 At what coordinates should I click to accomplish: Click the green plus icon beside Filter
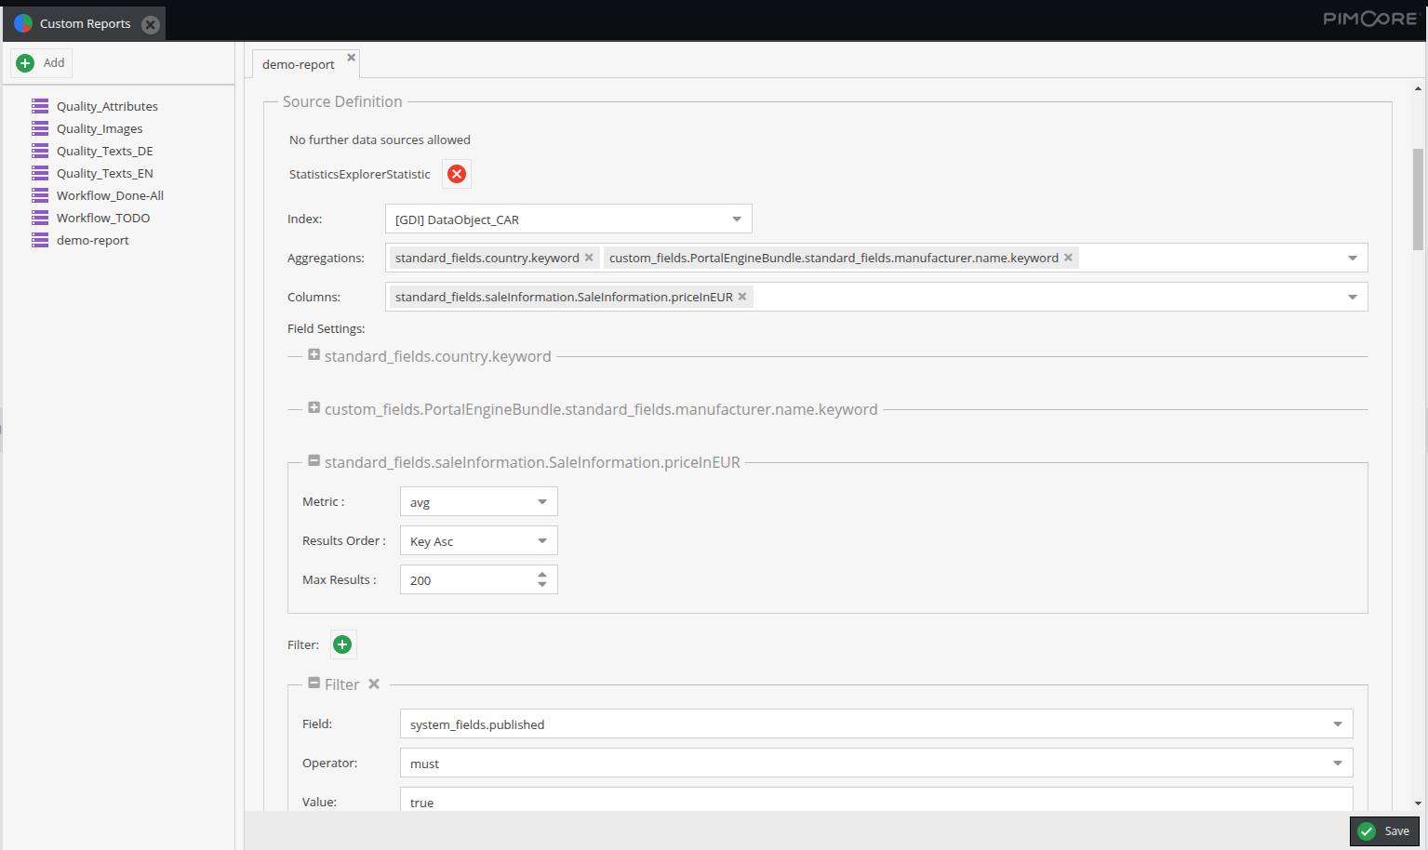coord(342,644)
